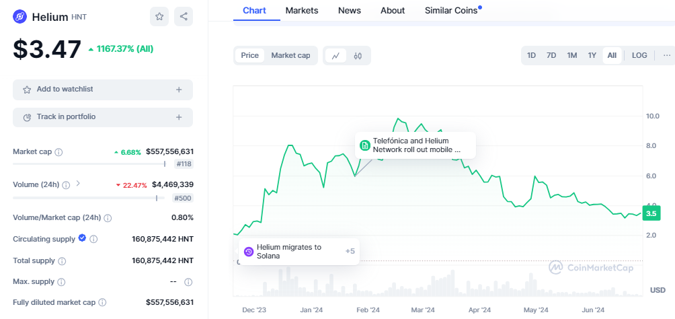
Task: Select the Market cap chart toggle
Action: (290, 55)
